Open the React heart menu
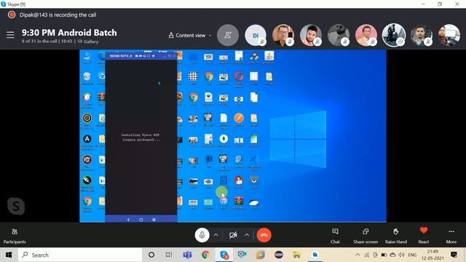The image size is (466, 262). 424,236
